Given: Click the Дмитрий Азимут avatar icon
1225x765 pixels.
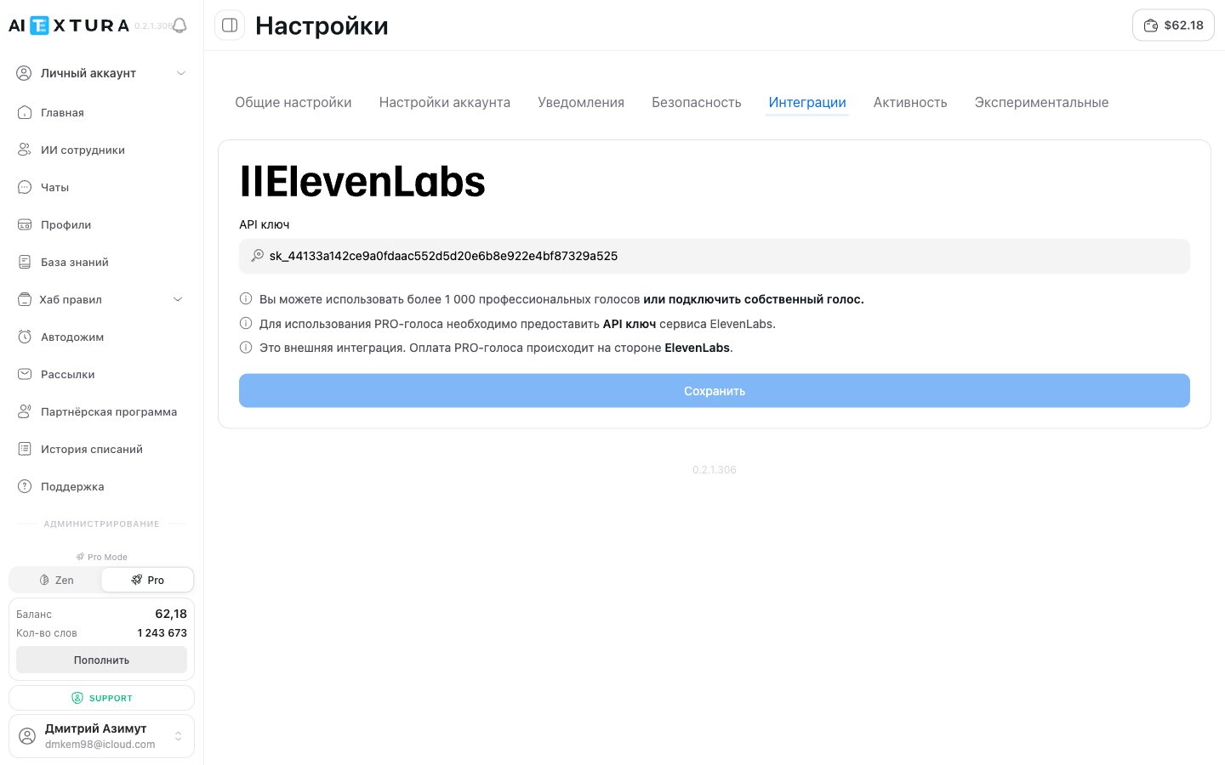Looking at the screenshot, I should pos(27,736).
